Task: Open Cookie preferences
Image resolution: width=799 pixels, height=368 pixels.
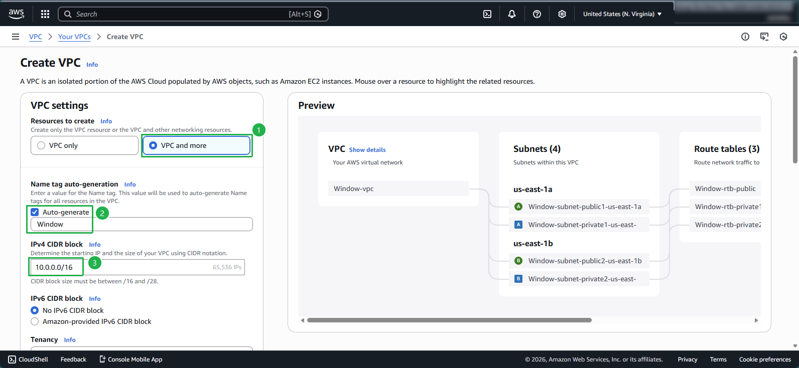Action: [765, 359]
